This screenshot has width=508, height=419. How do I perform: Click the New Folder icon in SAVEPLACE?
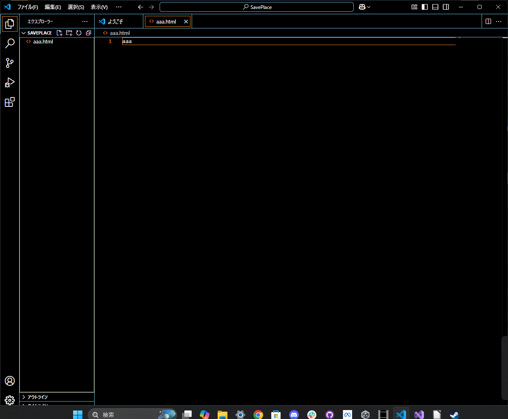click(69, 33)
